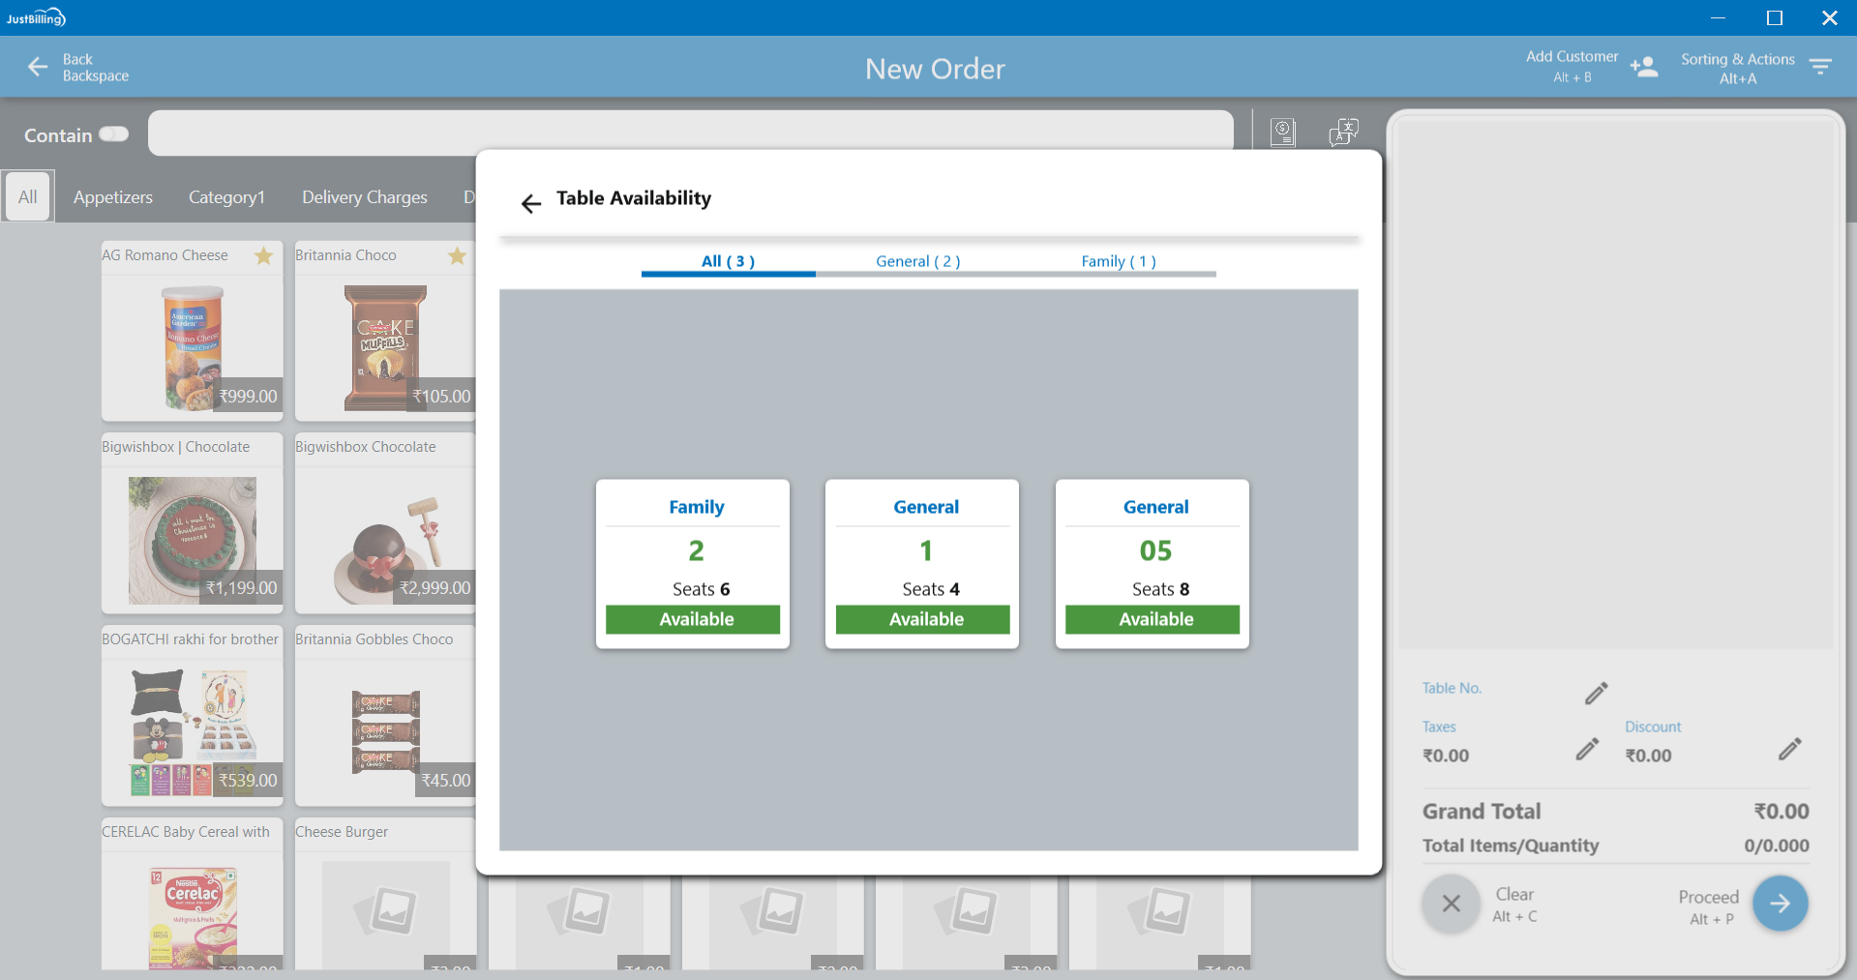Screen dimensions: 1857x980
Task: Select the All ( 3 ) tables tab
Action: [728, 261]
